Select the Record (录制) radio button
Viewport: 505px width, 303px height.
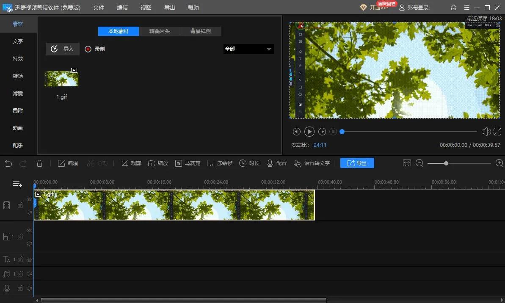[x=88, y=49]
